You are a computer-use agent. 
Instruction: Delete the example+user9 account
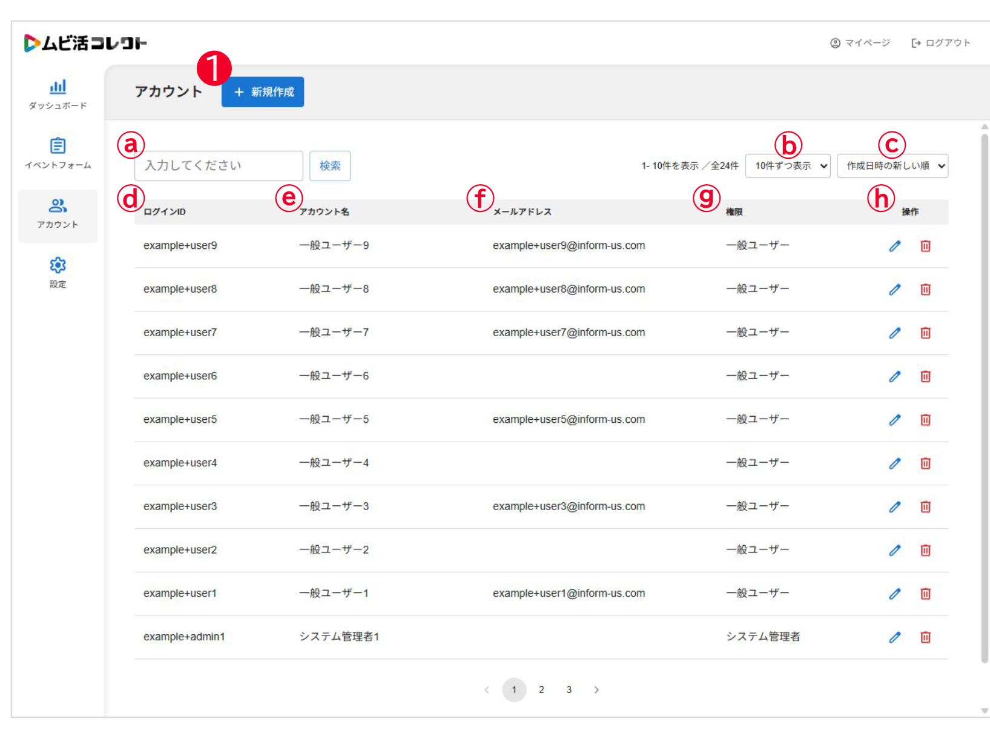(925, 246)
